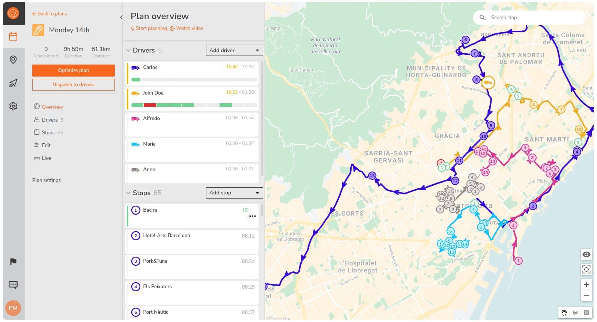Open Plan settings menu item
This screenshot has width=597, height=322.
[47, 180]
